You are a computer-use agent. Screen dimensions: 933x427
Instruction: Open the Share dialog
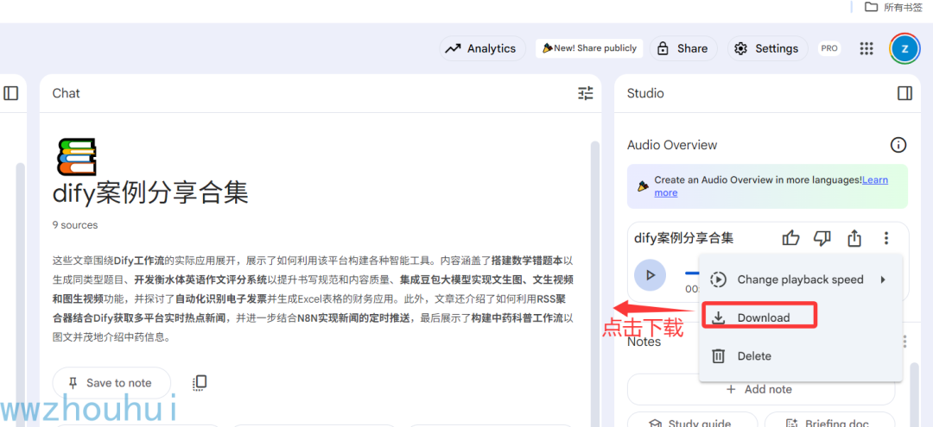tap(683, 48)
